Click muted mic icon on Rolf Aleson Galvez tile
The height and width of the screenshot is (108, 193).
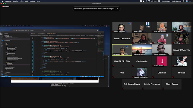tap(123, 88)
